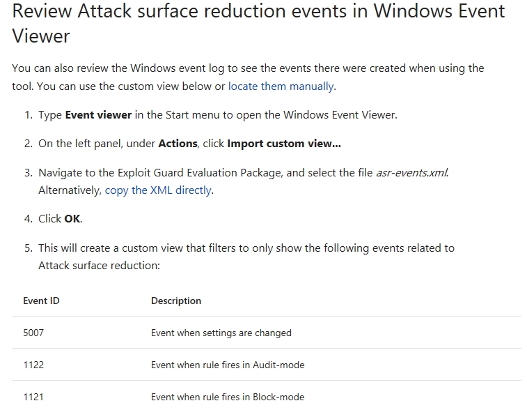The image size is (527, 417).
Task: Click the bold "Actions" word in step 2
Action: (x=178, y=144)
